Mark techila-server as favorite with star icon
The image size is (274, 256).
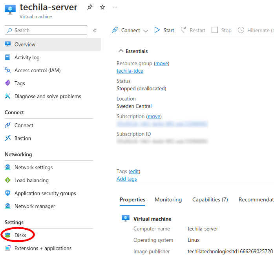coord(102,7)
